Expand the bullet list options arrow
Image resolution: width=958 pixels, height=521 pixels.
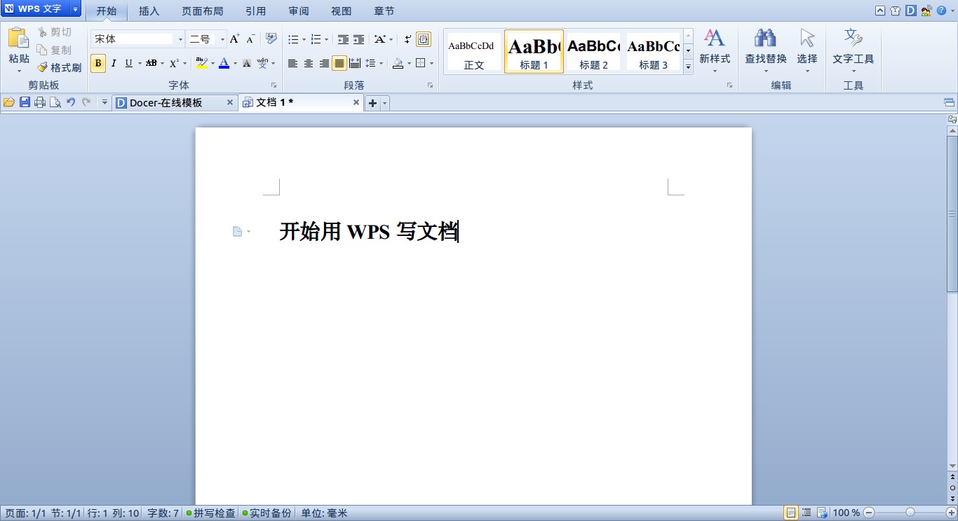pyautogui.click(x=304, y=40)
